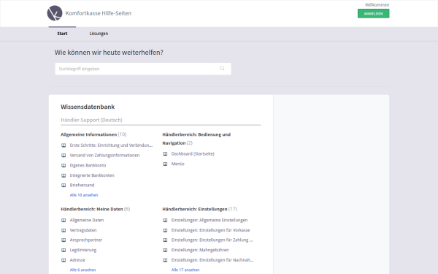Image resolution: width=438 pixels, height=274 pixels.
Task: Click book icon beside Integrierte Bankkonten
Action: (x=64, y=175)
